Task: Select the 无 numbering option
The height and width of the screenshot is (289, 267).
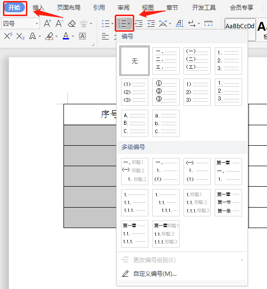Action: [x=135, y=61]
